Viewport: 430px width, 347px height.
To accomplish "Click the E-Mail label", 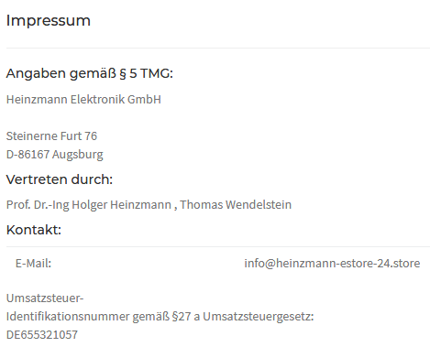I will 33,263.
